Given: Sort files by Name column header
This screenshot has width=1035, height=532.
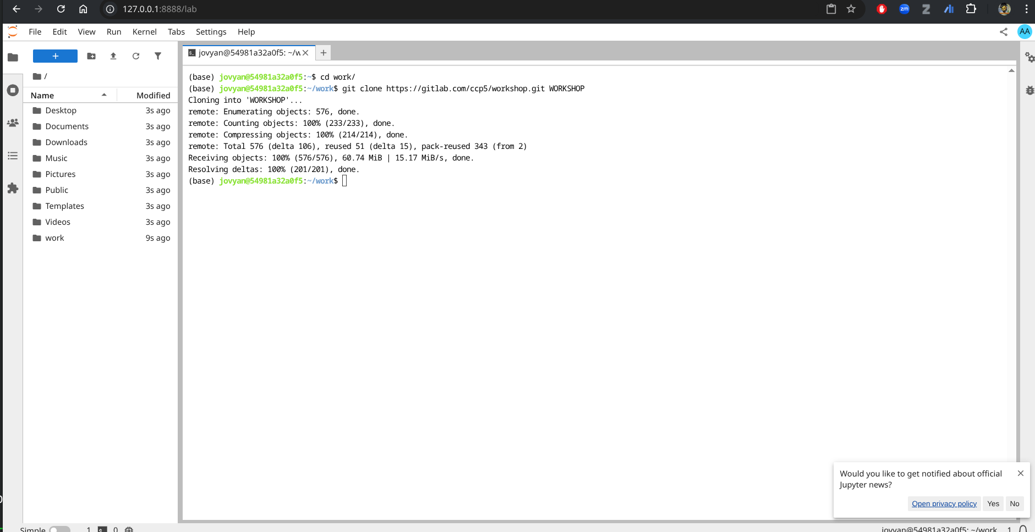Looking at the screenshot, I should (x=70, y=95).
